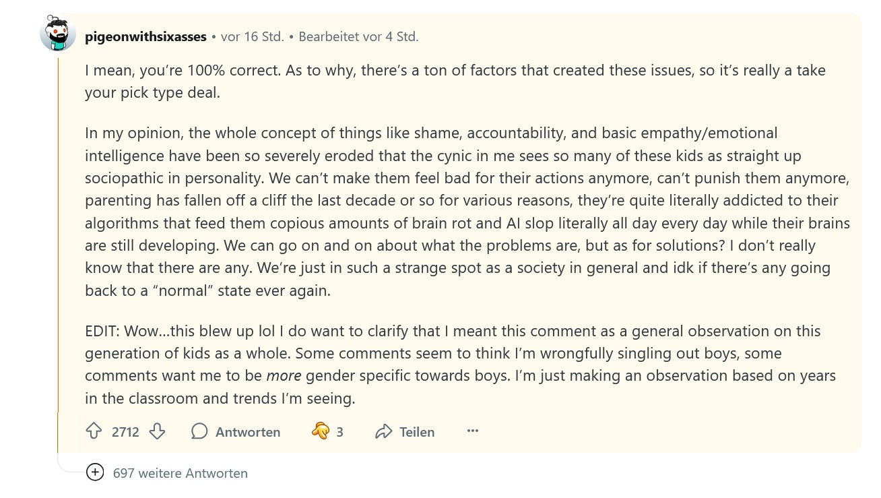Click the 2712 vote count
The image size is (881, 498).
125,432
